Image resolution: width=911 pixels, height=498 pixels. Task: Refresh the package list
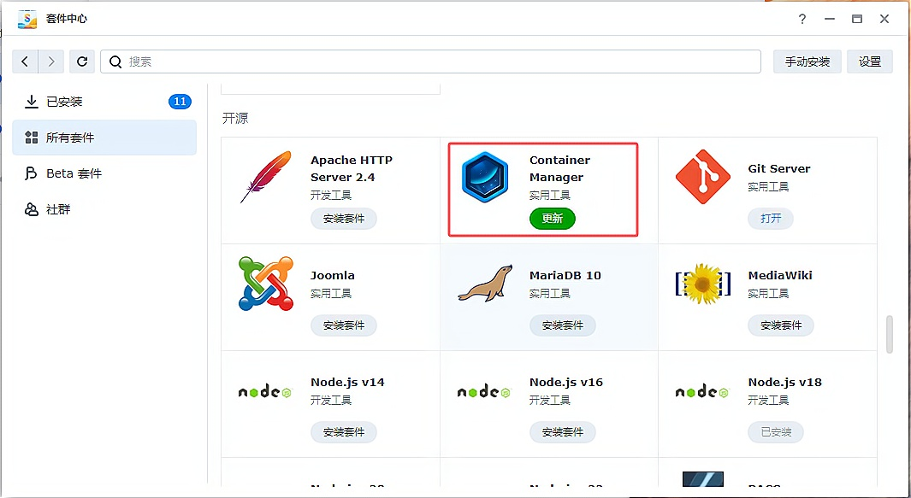click(x=82, y=62)
